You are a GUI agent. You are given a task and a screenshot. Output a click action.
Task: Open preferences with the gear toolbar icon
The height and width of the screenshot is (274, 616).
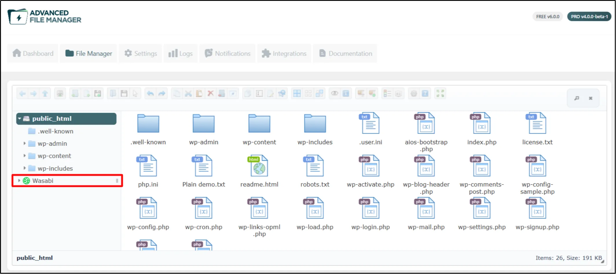coord(414,93)
